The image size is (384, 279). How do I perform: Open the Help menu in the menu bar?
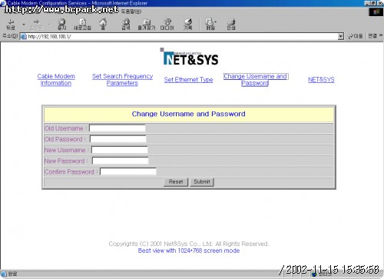pos(131,12)
